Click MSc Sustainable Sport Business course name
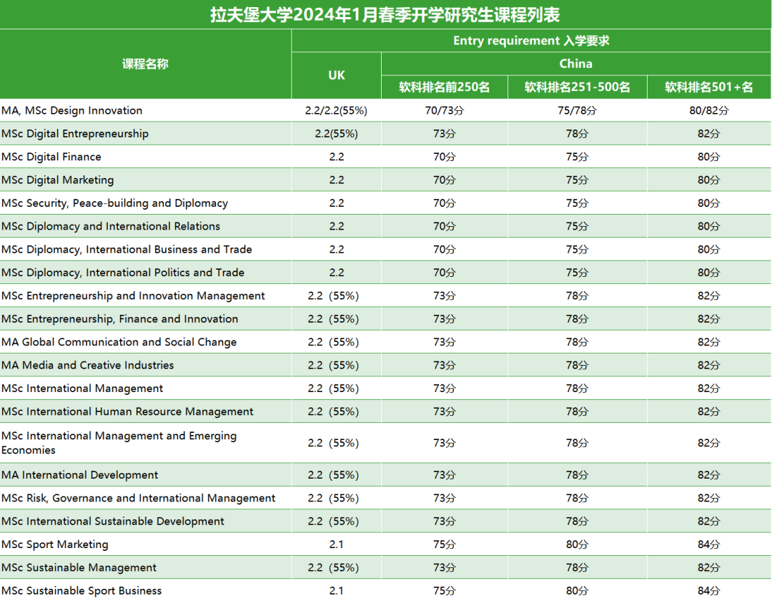Image resolution: width=772 pixels, height=601 pixels. [x=81, y=591]
